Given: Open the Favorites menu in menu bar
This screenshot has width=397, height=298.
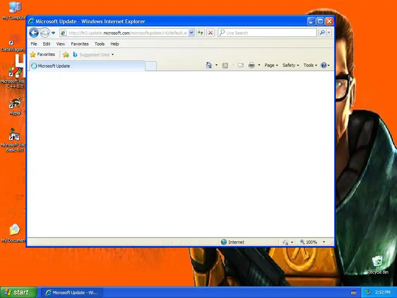Looking at the screenshot, I should click(x=80, y=44).
